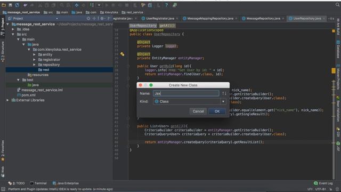Select the rest package in the tree
The image size is (341, 192).
point(59,70)
